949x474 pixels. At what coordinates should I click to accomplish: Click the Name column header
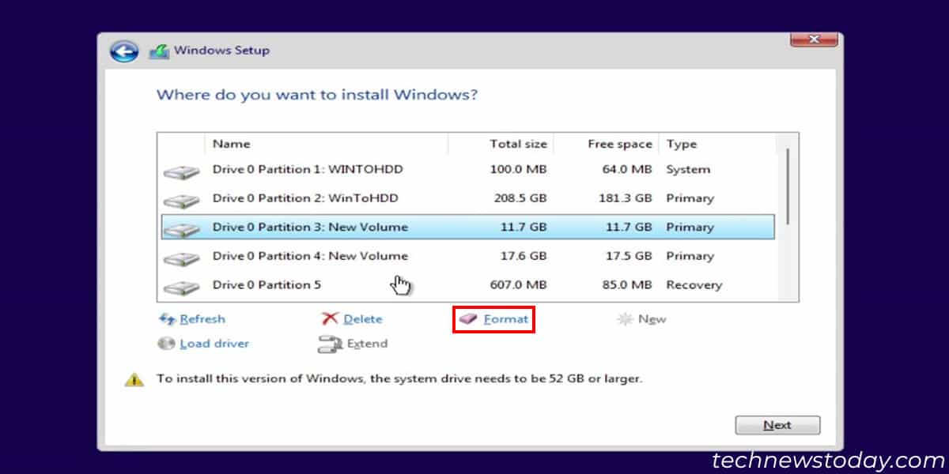pyautogui.click(x=231, y=144)
